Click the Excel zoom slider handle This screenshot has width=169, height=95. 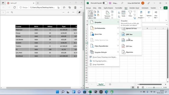click(154, 87)
